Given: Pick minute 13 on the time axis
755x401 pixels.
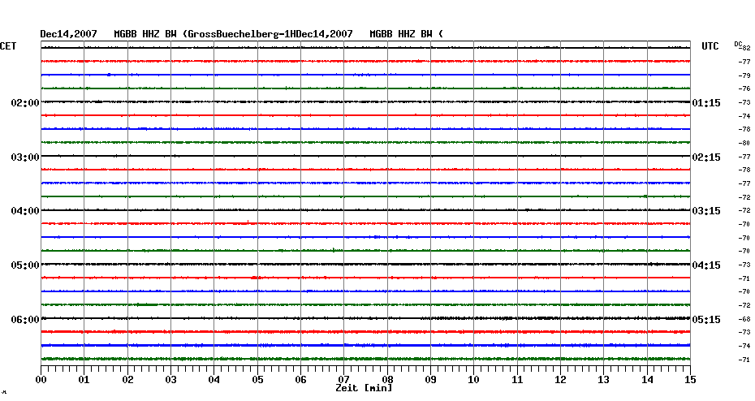Looking at the screenshot, I should [x=603, y=380].
